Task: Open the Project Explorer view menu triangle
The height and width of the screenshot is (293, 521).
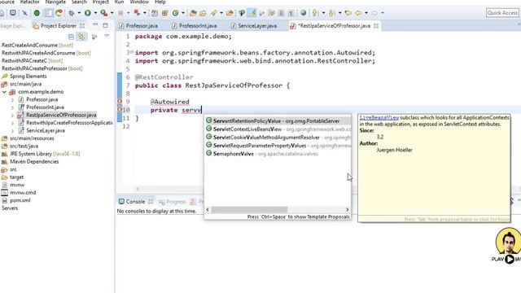Action: click(107, 36)
